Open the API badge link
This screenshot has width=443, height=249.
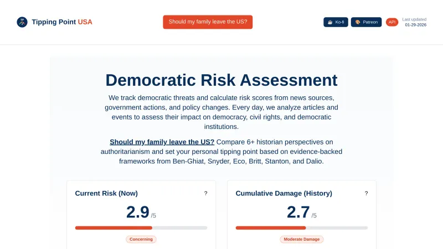392,22
